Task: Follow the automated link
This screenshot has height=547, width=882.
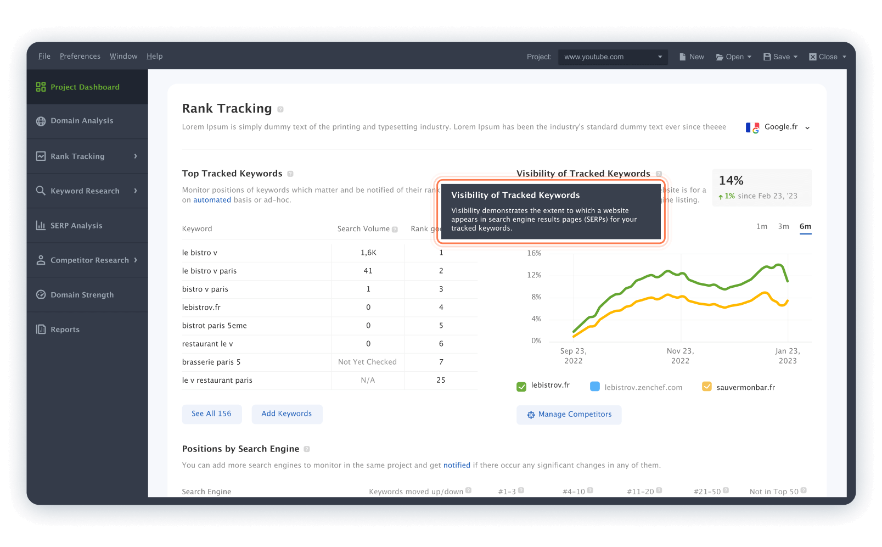Action: [212, 200]
